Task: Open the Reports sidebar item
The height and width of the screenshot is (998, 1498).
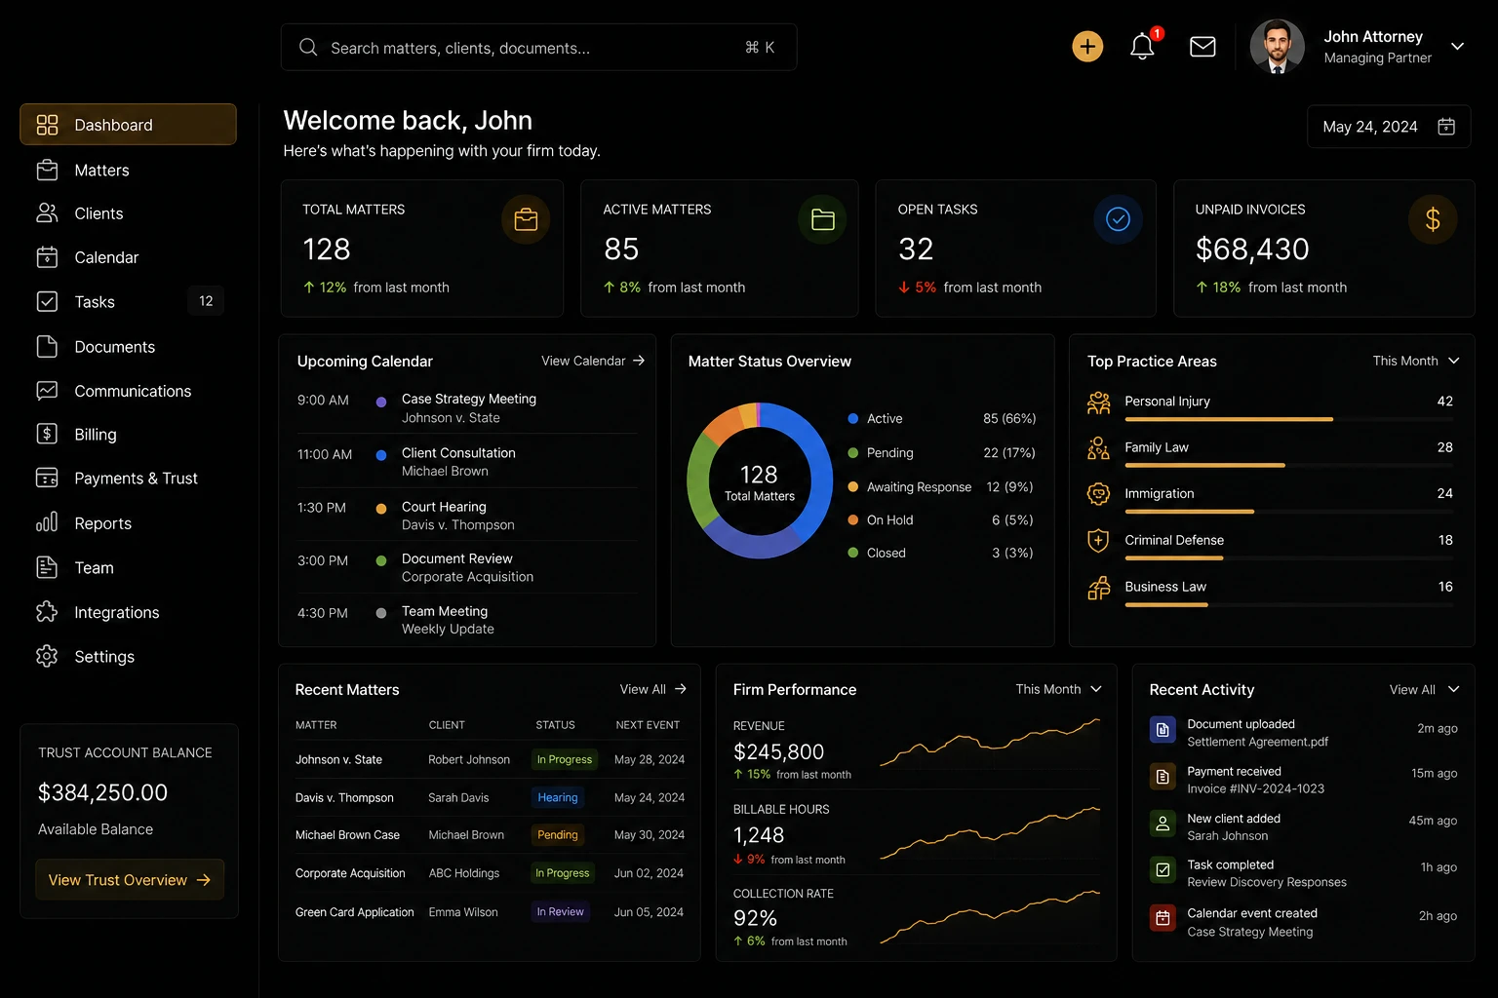Action: pos(128,522)
